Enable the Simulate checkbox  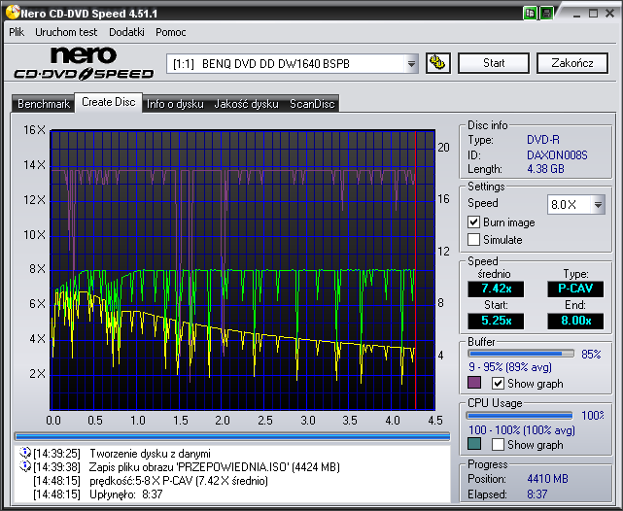473,239
